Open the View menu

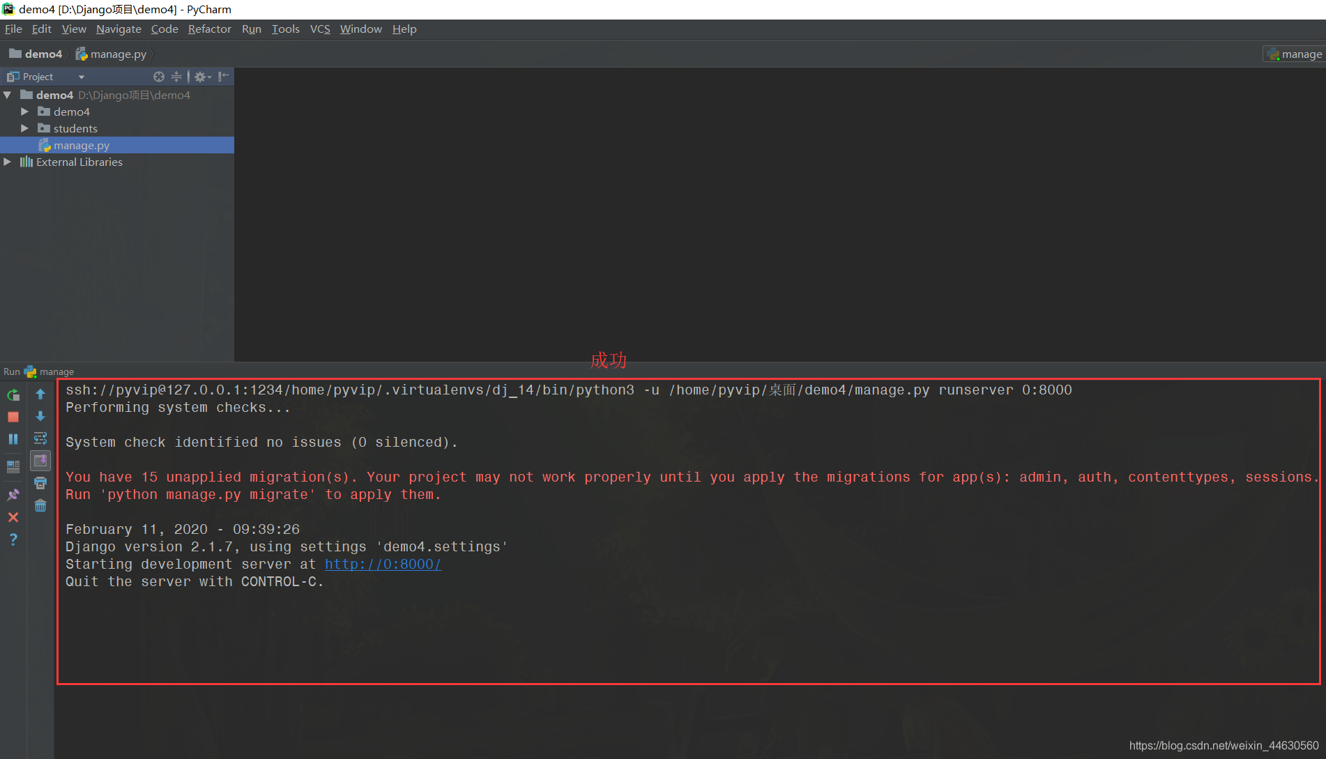(x=74, y=29)
